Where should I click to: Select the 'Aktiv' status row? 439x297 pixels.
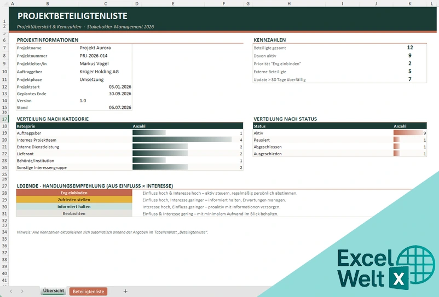(x=258, y=133)
